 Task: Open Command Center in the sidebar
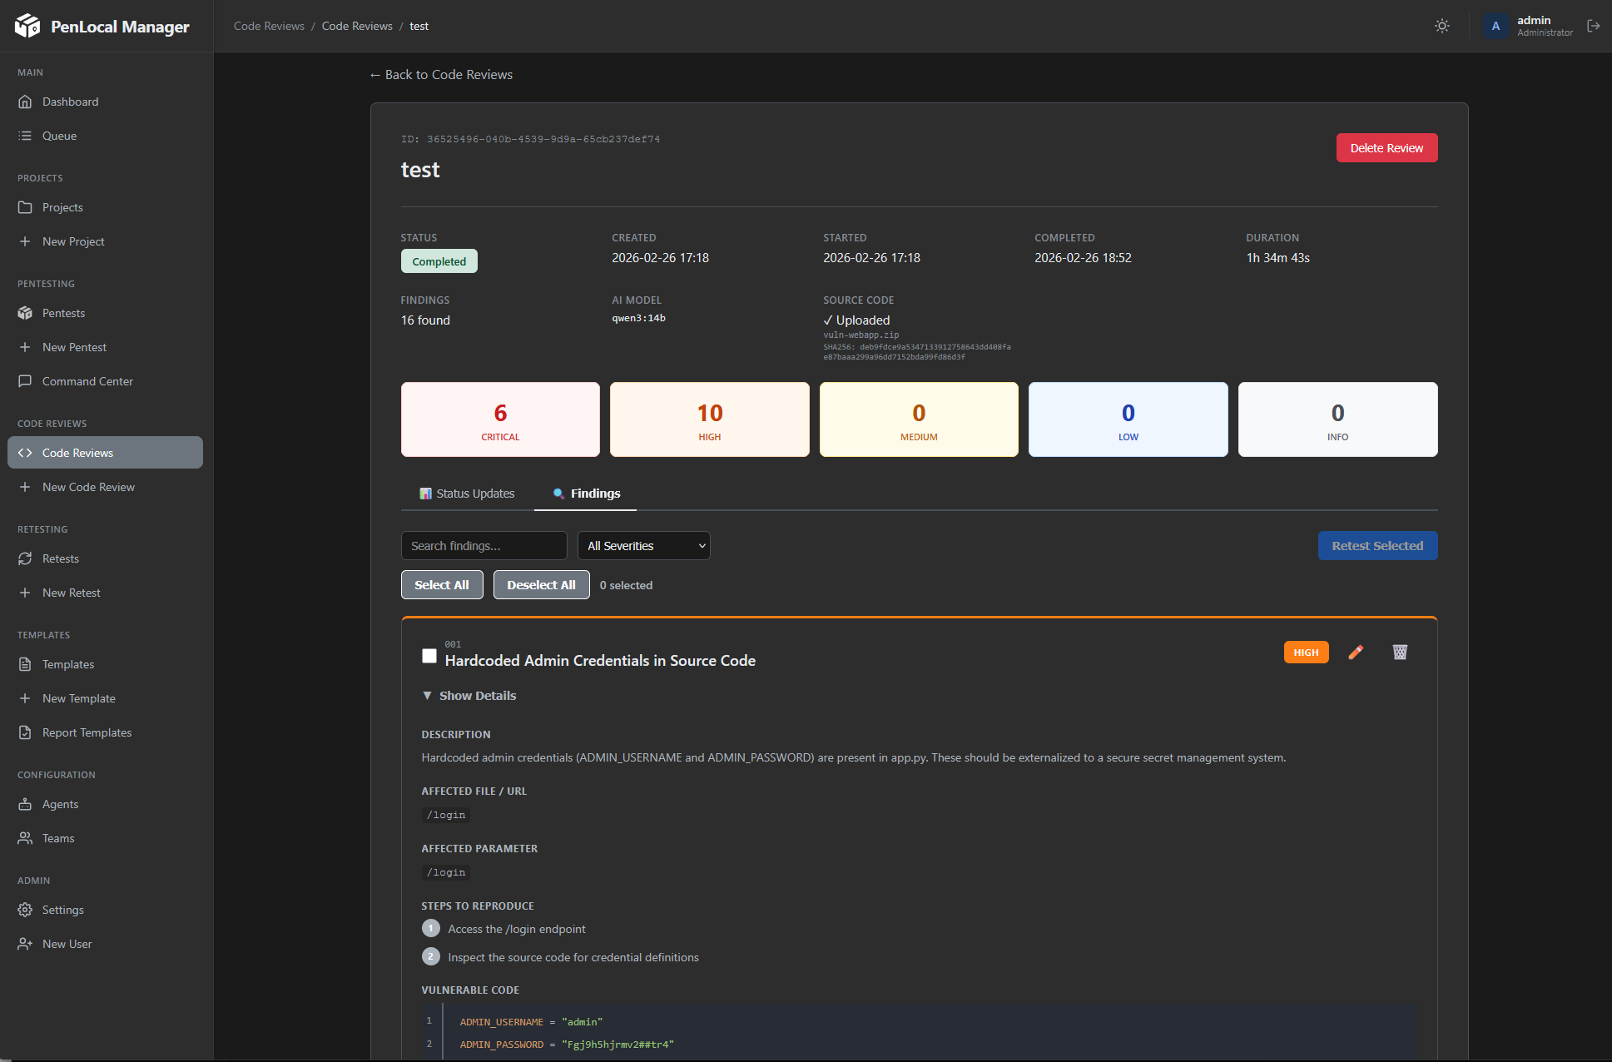(87, 381)
